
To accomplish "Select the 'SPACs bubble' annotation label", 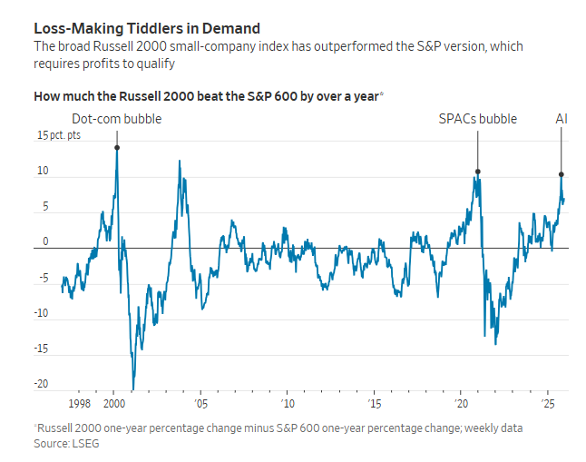I will click(477, 119).
